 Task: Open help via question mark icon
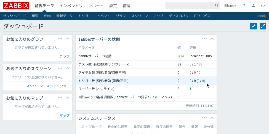(244, 6)
